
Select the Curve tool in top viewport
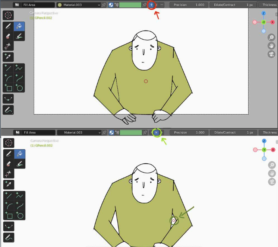click(x=19, y=78)
